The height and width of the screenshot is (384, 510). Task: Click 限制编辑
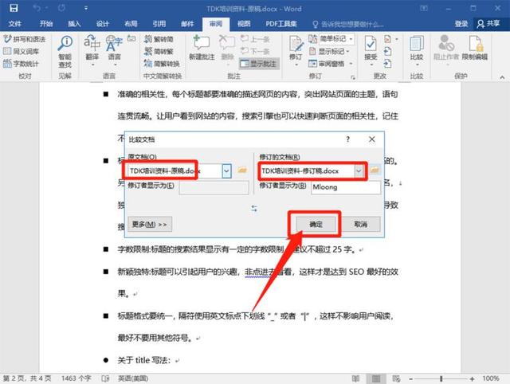(475, 48)
